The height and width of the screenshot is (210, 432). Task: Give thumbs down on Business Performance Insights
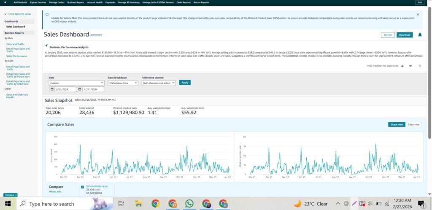(410, 66)
